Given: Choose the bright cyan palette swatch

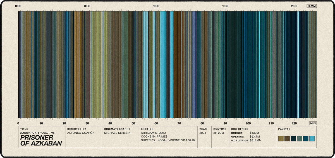Looking at the screenshot, I should coord(312,139).
